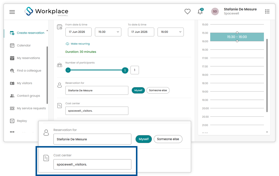Viewport: 279px width, 176px height.
Task: Open notifications bell
Action: (x=200, y=11)
